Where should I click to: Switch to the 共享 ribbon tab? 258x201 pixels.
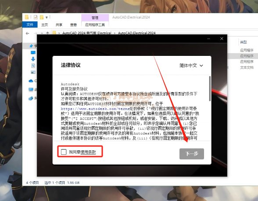[59, 25]
